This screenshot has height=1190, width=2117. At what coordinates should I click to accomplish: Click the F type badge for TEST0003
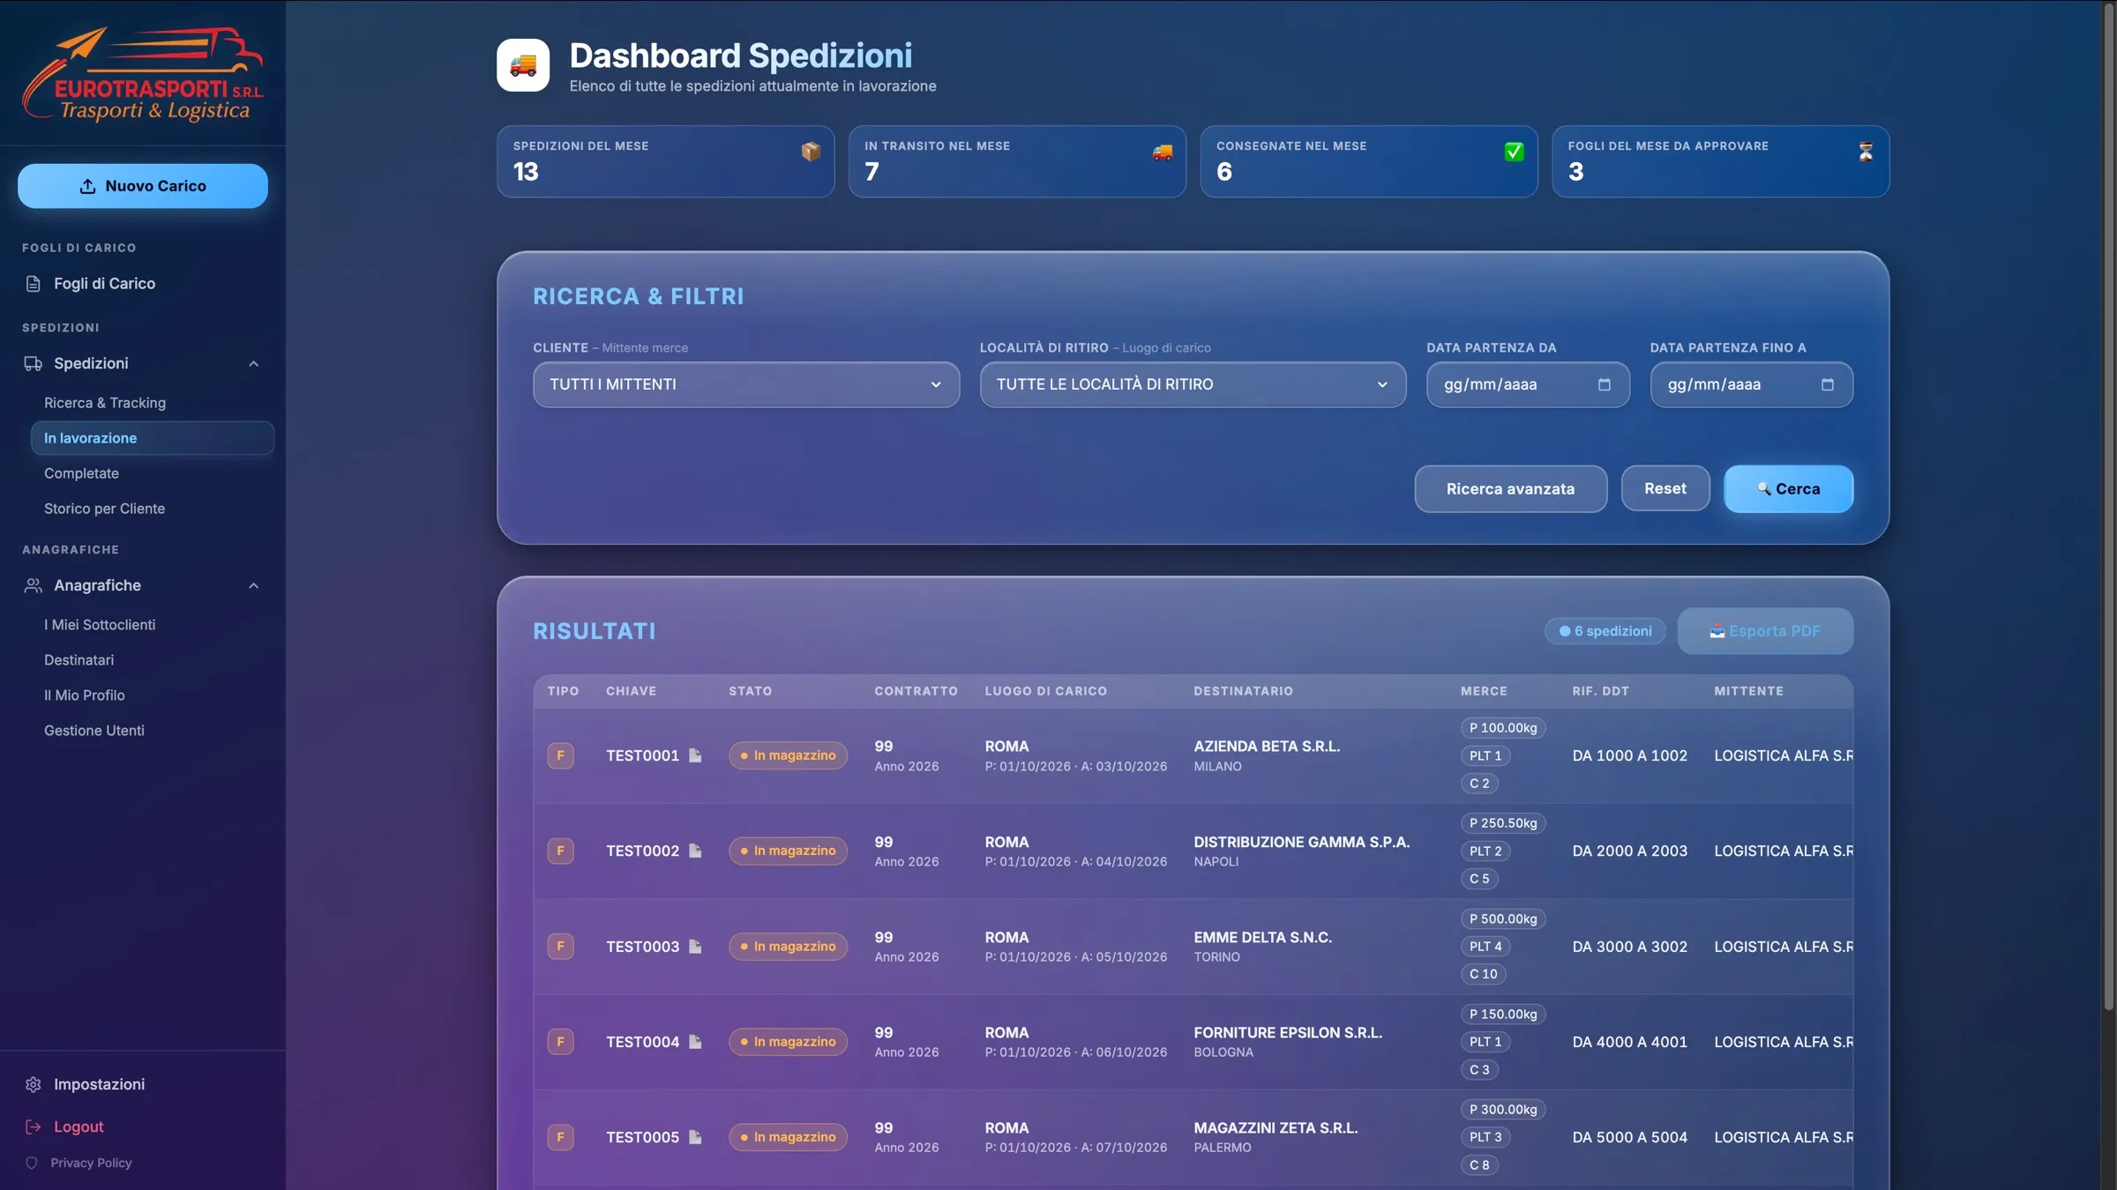coord(560,946)
